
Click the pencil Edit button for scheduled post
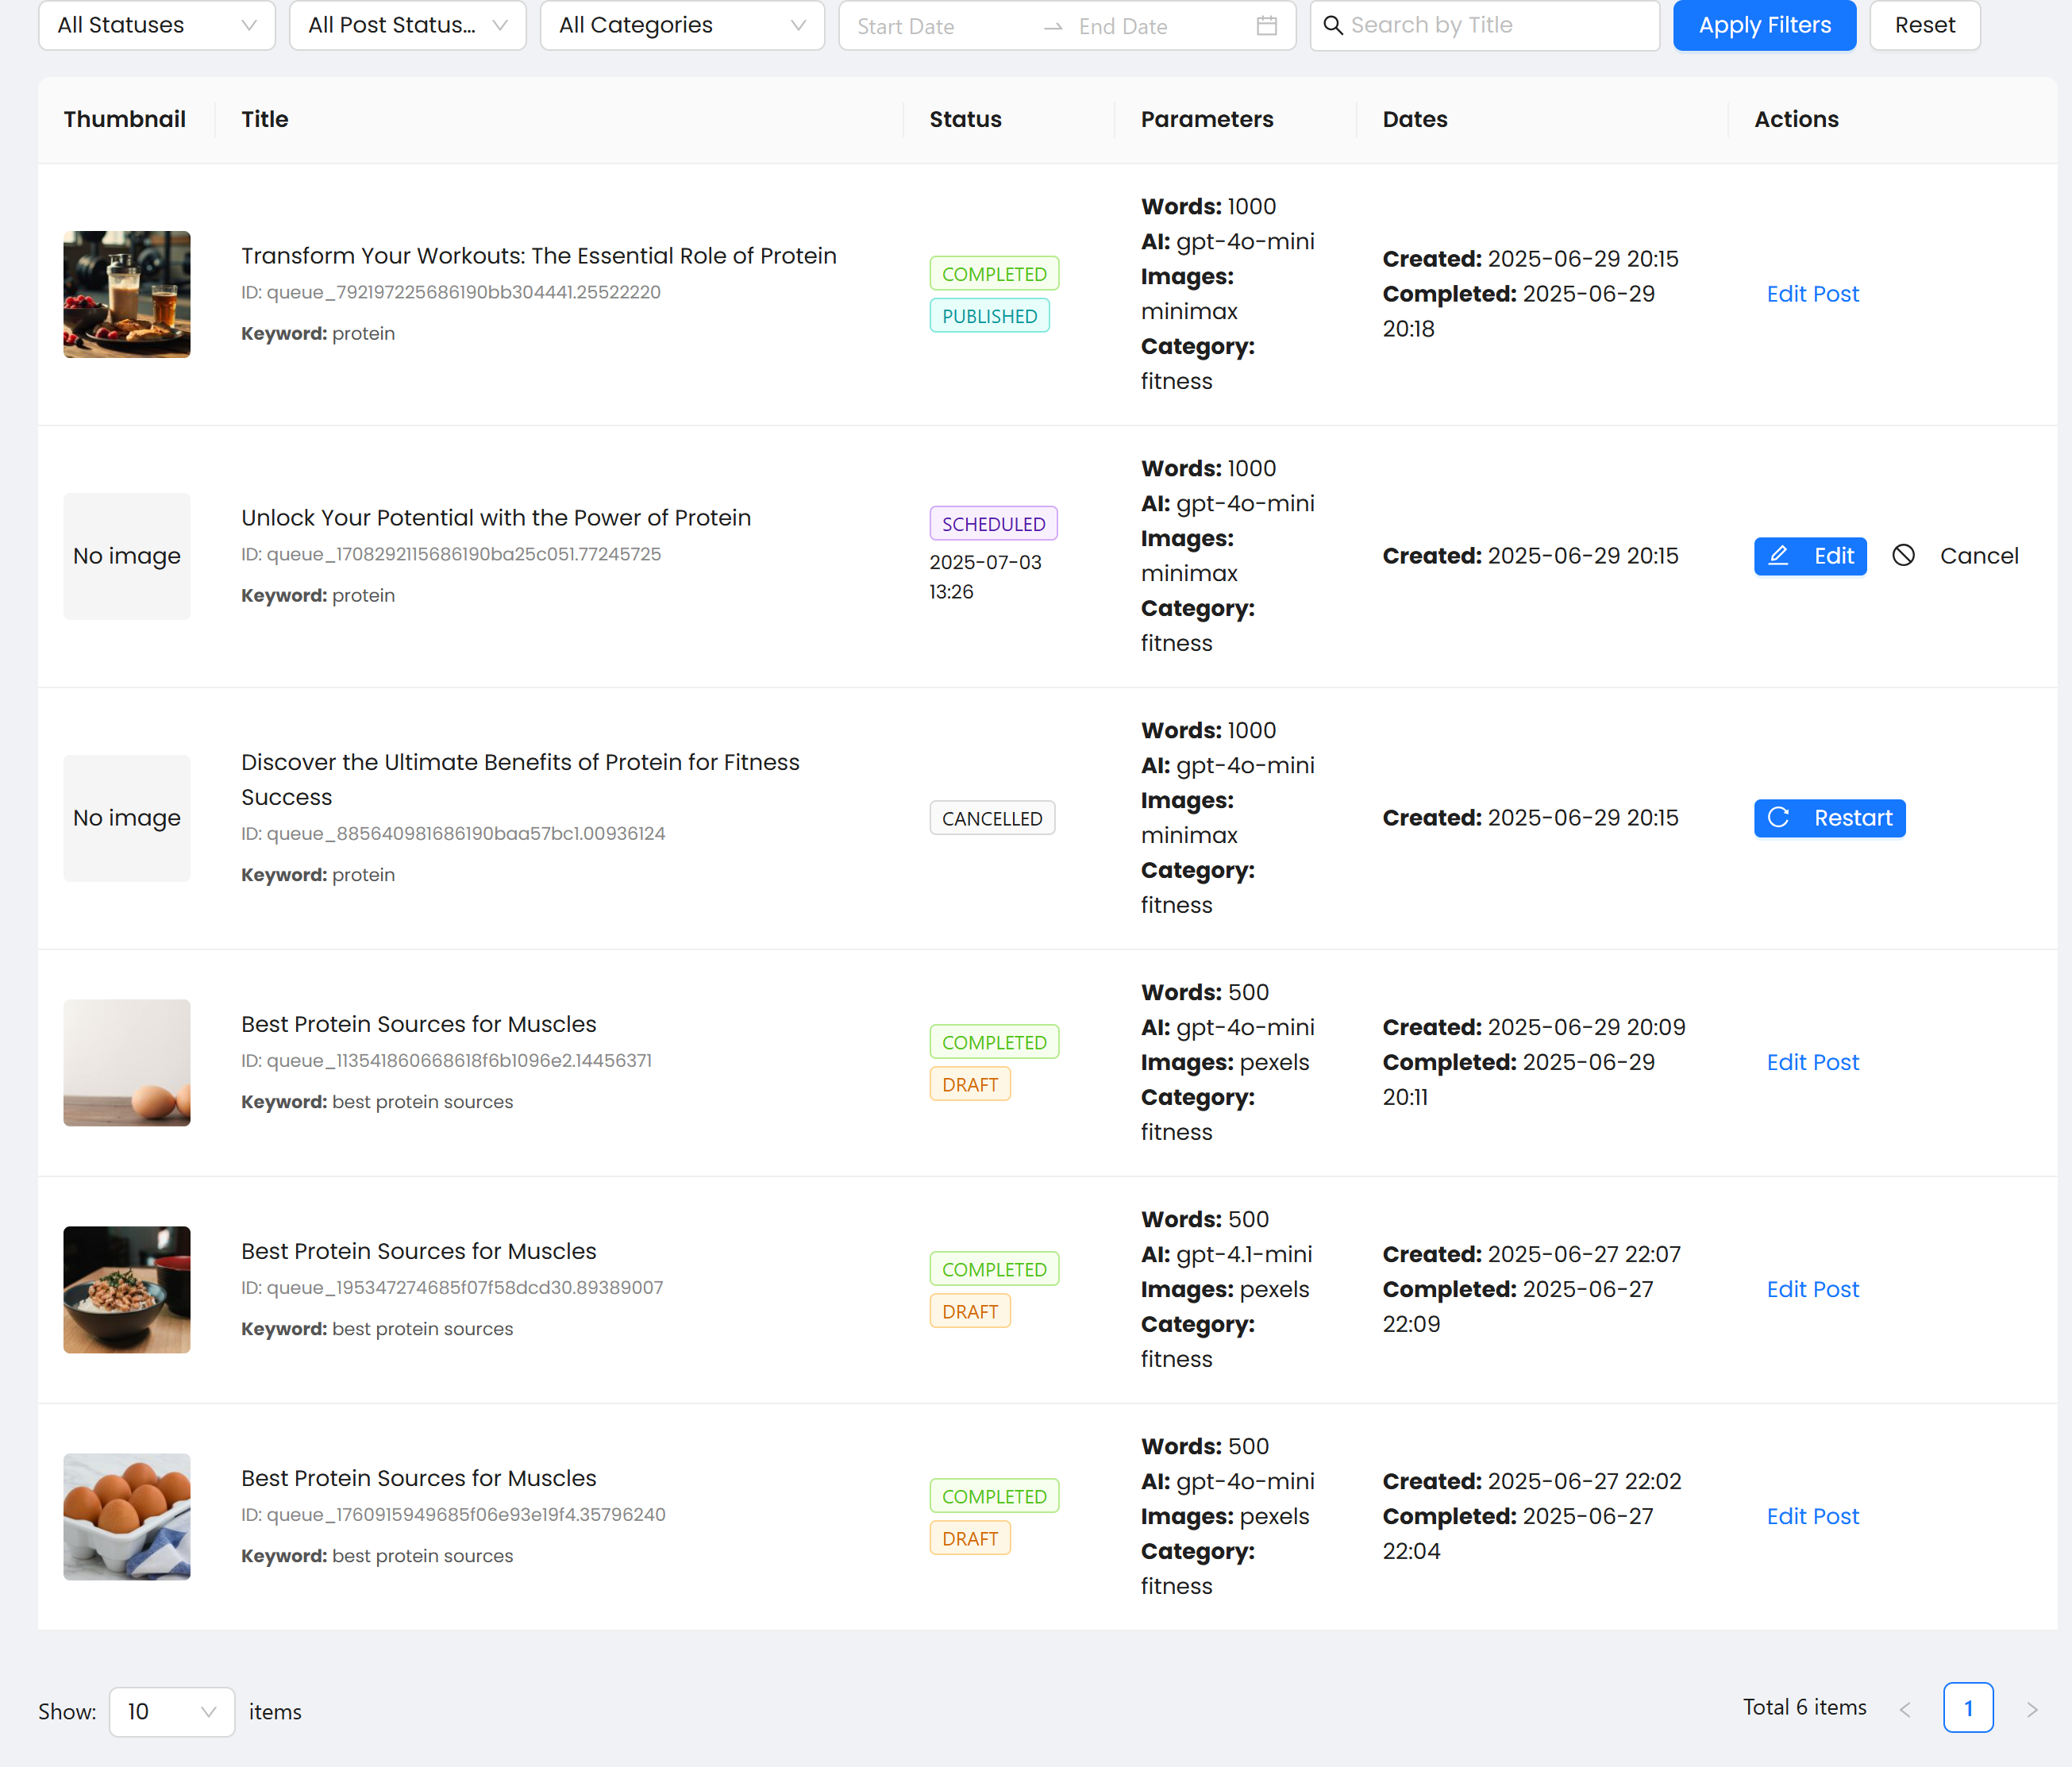1809,556
